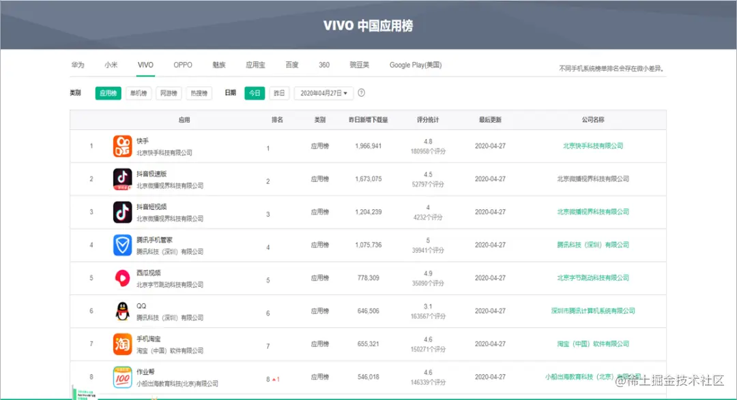Select the 单机榜 category filter

[139, 93]
